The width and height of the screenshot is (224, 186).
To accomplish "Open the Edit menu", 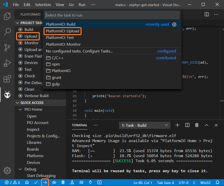I will tap(27, 5).
